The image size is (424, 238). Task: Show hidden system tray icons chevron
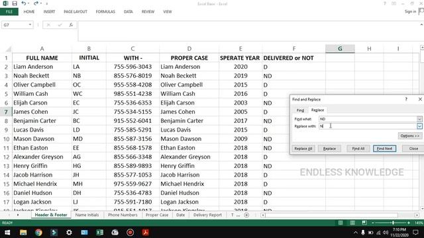(x=355, y=232)
